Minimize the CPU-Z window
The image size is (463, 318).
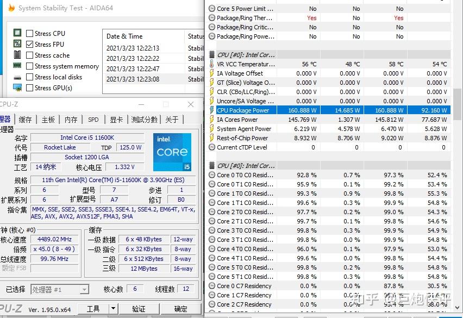(x=141, y=104)
